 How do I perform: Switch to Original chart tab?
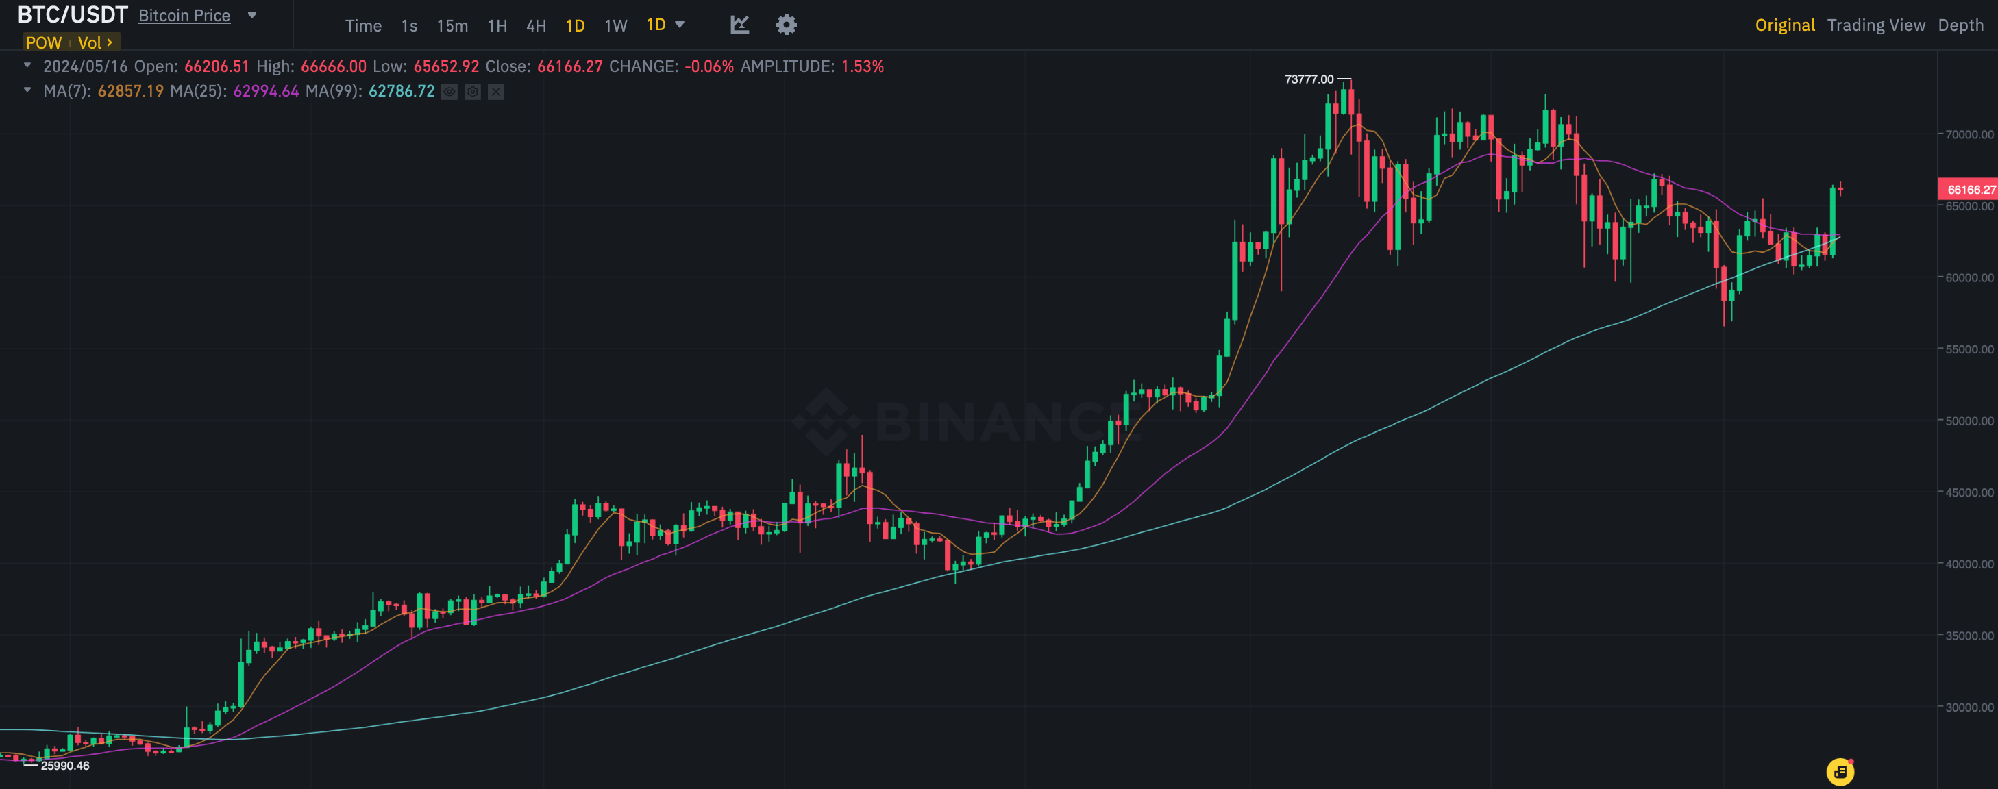tap(1785, 25)
